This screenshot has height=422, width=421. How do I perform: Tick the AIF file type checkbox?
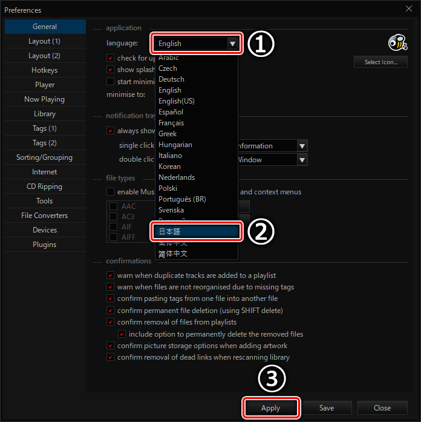114,226
